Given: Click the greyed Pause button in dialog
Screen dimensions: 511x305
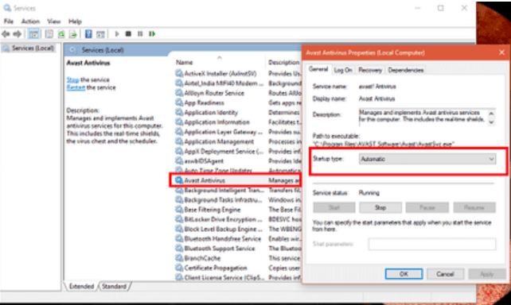Looking at the screenshot, I should (x=427, y=207).
